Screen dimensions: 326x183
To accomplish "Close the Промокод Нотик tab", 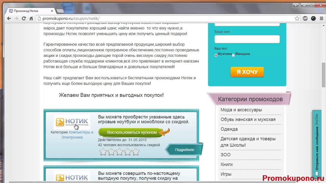I will point(52,11).
